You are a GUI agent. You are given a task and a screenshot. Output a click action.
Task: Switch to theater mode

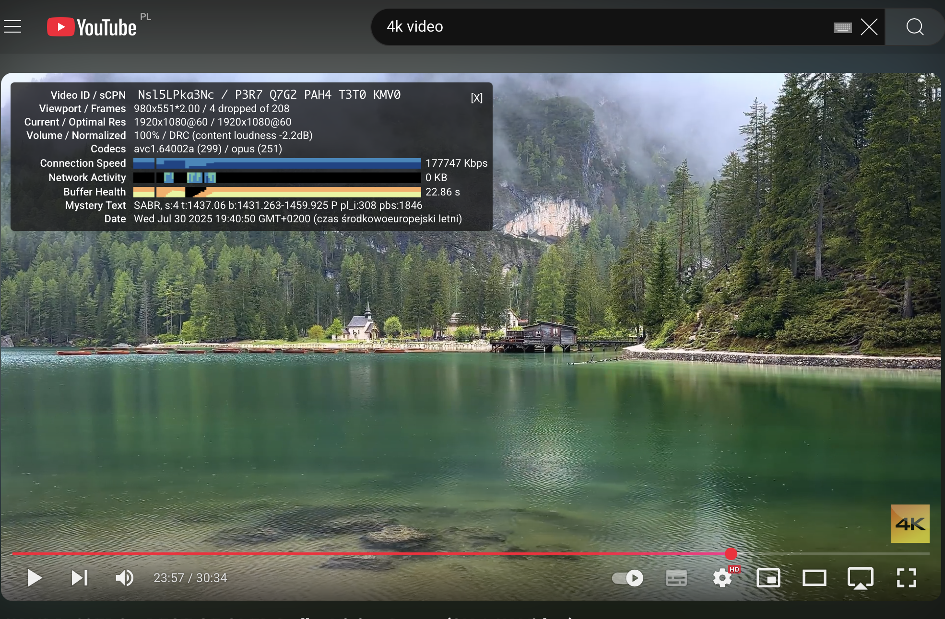[x=814, y=578]
